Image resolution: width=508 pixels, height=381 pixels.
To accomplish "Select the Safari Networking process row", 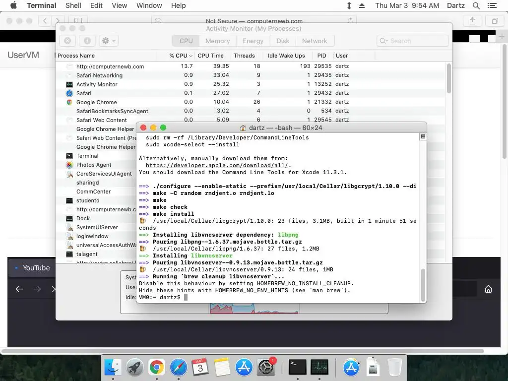I will click(251, 75).
